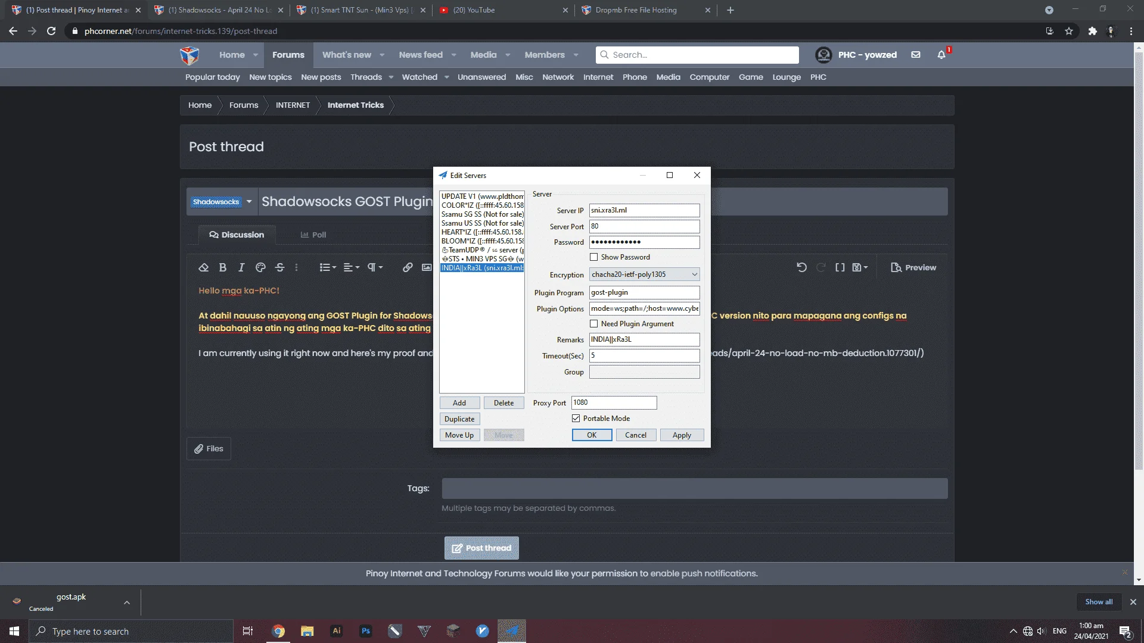Open the Forums nav item
This screenshot has width=1144, height=643.
pos(288,55)
